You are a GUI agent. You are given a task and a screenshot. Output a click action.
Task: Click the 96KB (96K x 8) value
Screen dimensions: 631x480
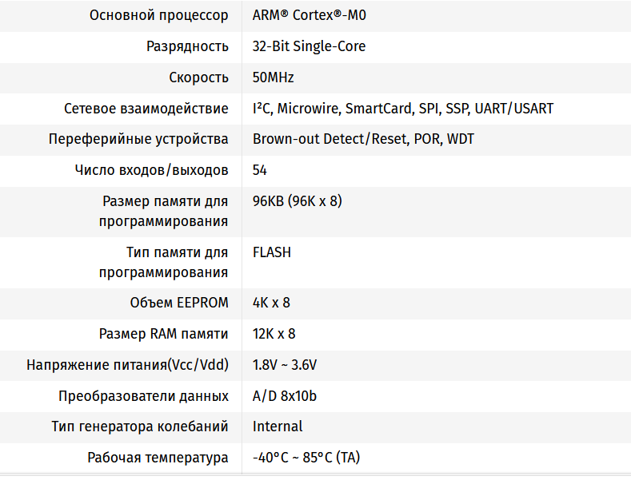(297, 201)
